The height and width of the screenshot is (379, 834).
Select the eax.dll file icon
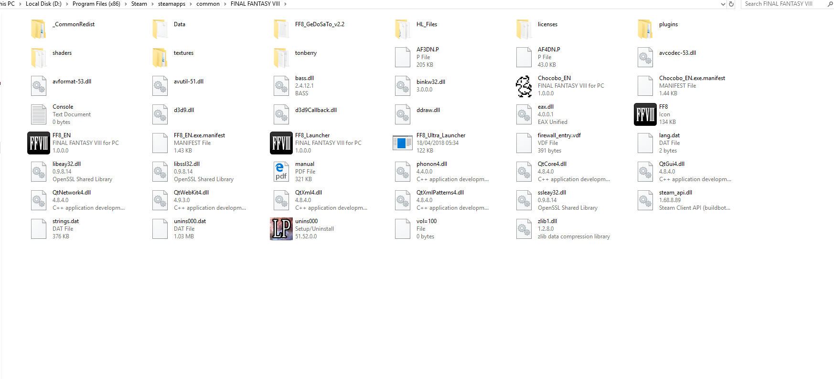[524, 114]
